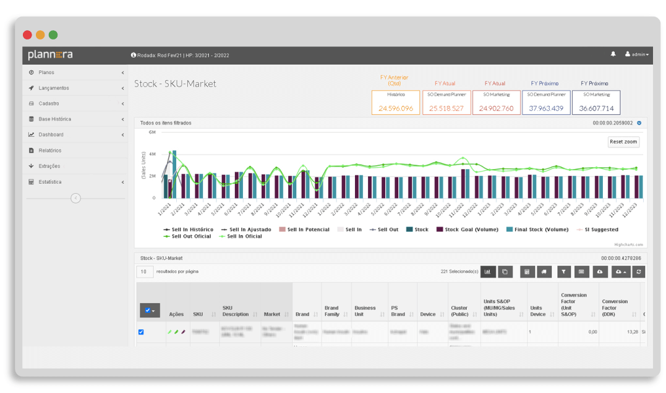
Task: Open notifications bell icon
Action: 613,54
